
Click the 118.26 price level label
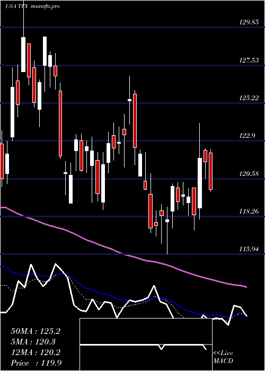[x=249, y=211]
